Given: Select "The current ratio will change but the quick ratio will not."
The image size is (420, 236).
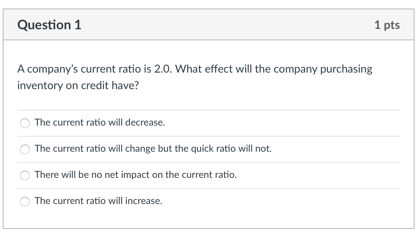Looking at the screenshot, I should pos(24,149).
